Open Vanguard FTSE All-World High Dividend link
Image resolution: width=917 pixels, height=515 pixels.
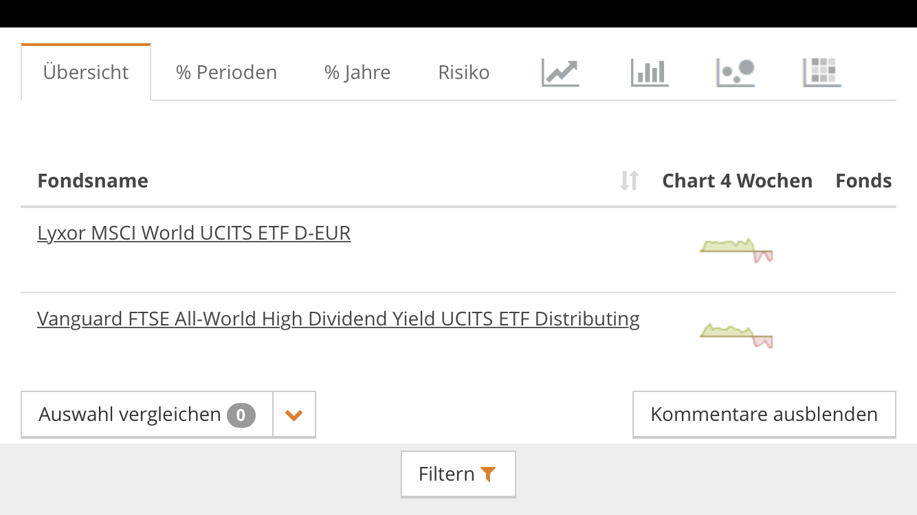pos(338,319)
